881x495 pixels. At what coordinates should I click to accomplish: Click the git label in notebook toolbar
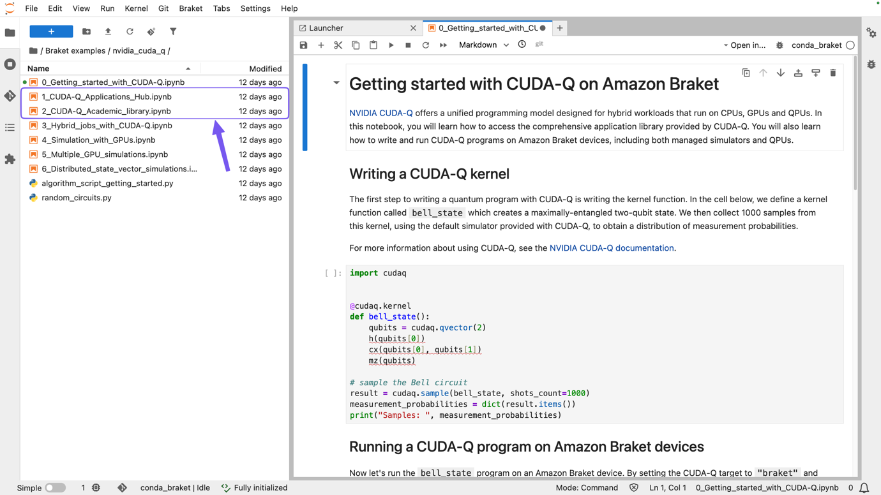pos(539,44)
